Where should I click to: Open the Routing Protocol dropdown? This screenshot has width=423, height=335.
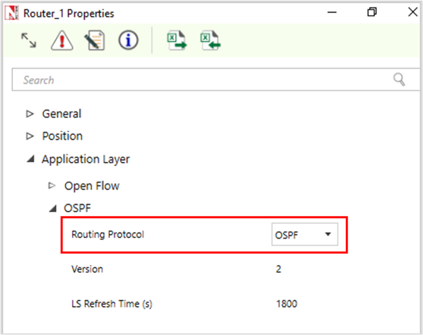pos(304,235)
